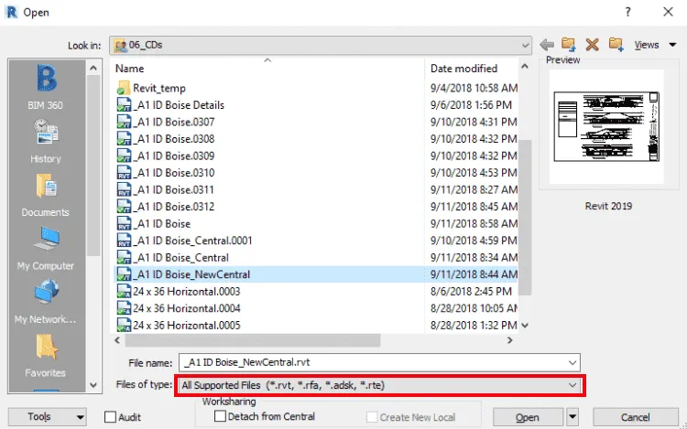Select _A1 ID Boise_Central file name
This screenshot has height=429, width=687.
click(181, 258)
